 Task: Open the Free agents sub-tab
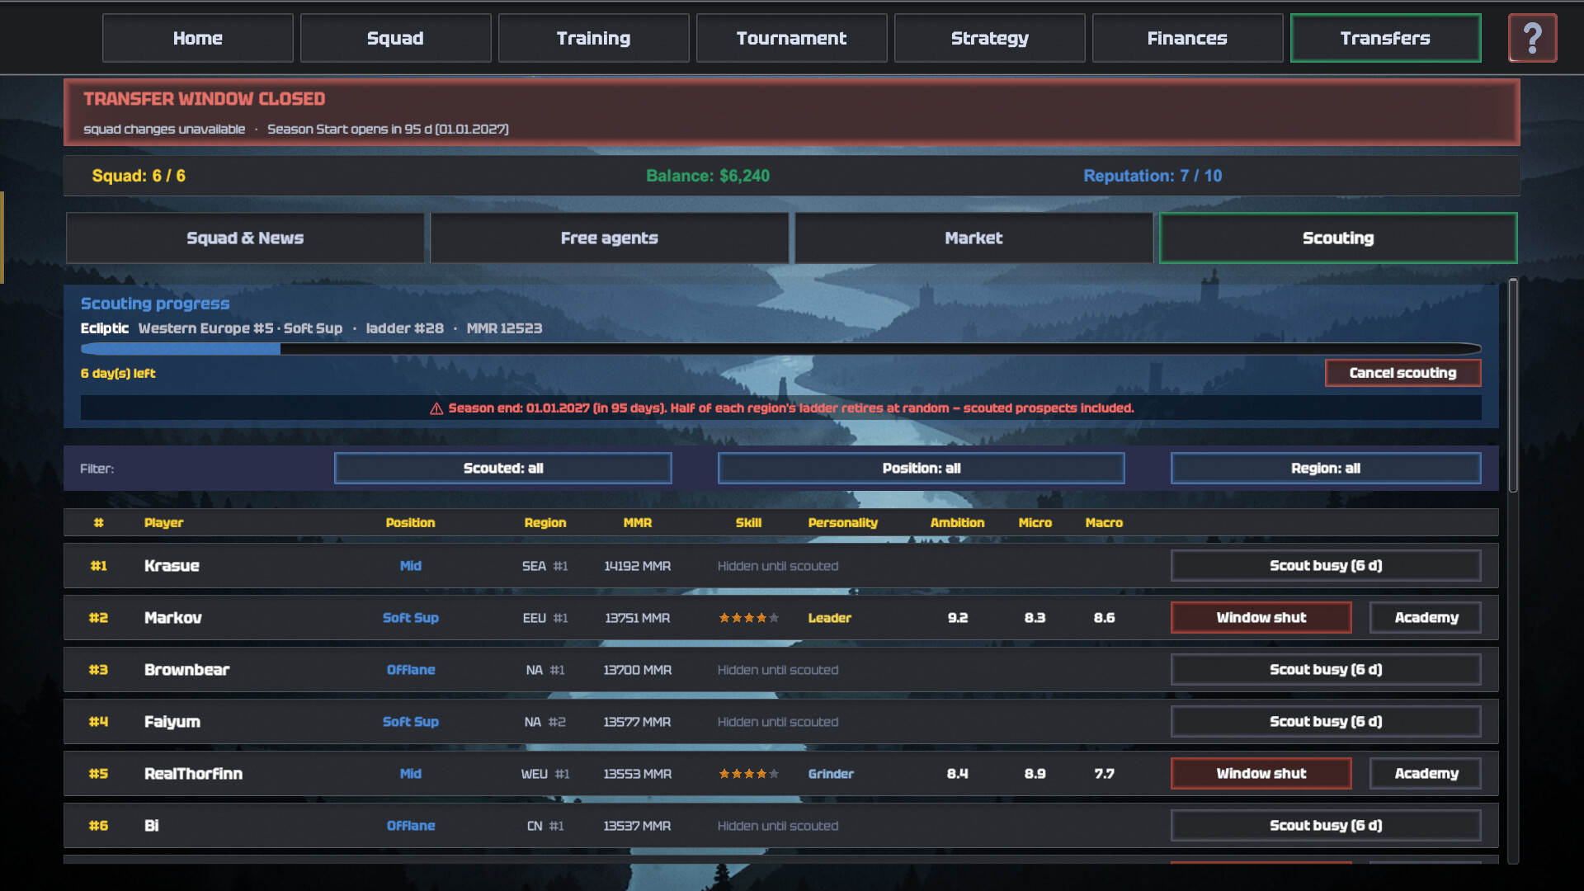tap(610, 238)
